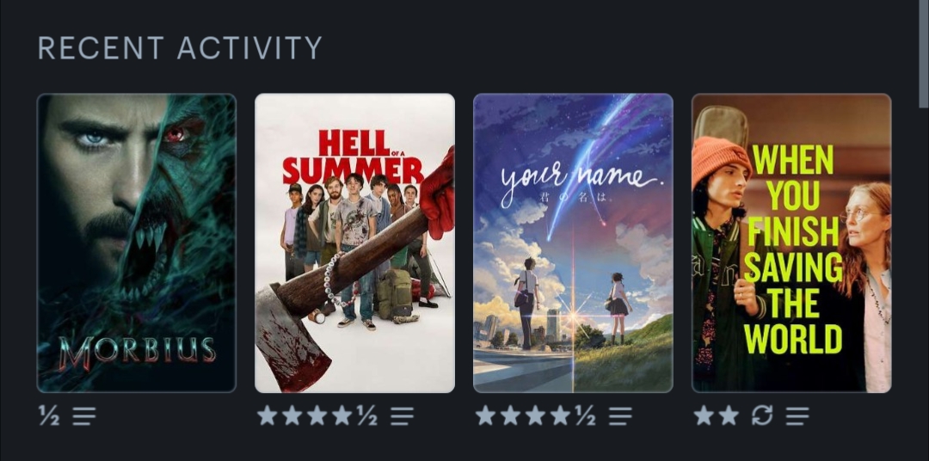Open the review icon under Hell of a Summer

pyautogui.click(x=403, y=416)
